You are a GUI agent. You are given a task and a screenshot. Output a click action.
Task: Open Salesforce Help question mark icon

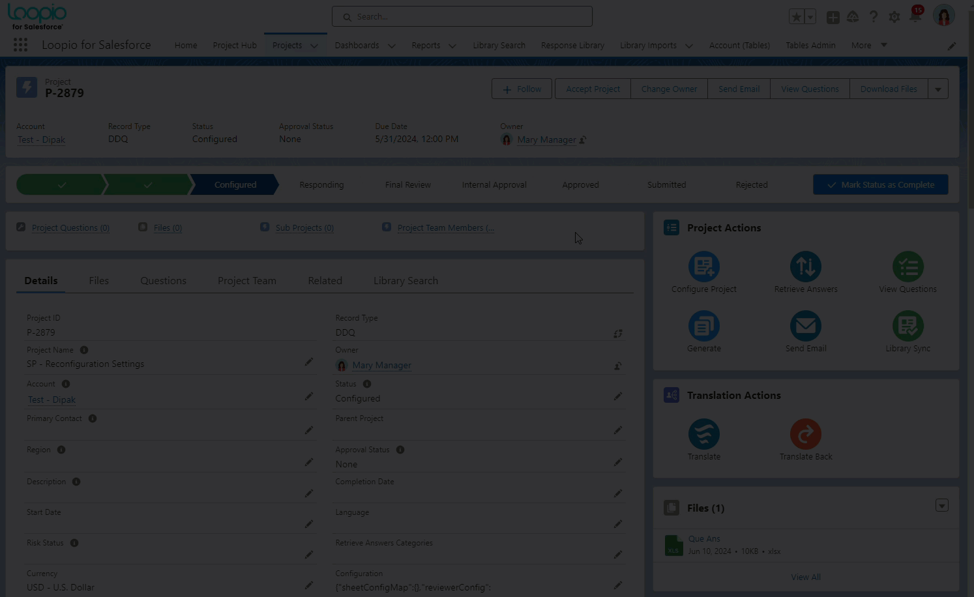874,17
